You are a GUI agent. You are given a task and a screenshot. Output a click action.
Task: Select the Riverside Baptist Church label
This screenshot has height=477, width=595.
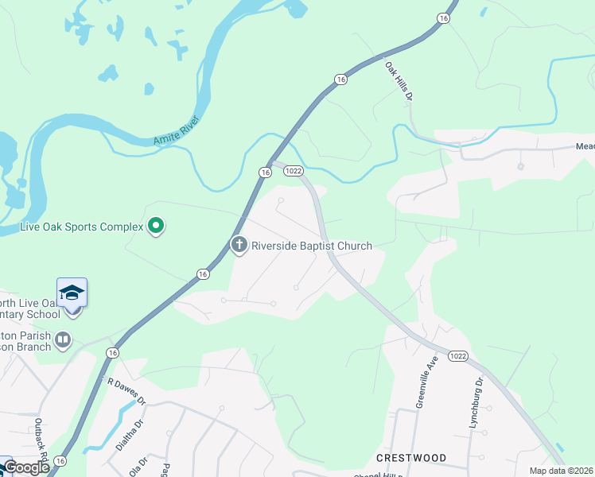(312, 246)
